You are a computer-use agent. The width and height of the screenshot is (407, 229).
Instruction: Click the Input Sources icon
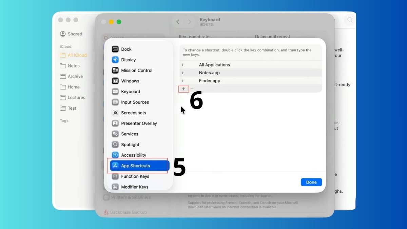coord(115,102)
